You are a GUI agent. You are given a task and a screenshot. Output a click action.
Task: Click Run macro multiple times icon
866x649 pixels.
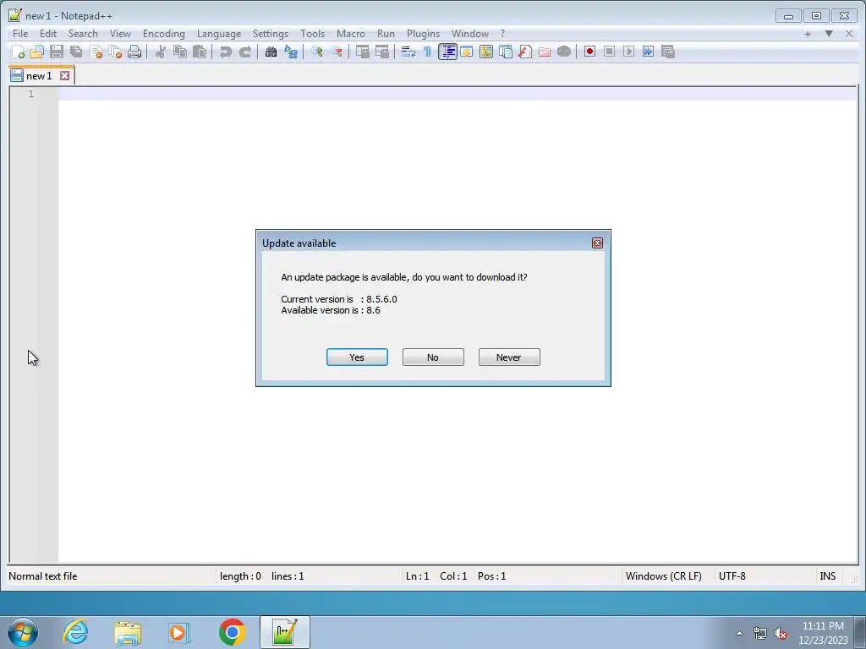click(x=649, y=52)
